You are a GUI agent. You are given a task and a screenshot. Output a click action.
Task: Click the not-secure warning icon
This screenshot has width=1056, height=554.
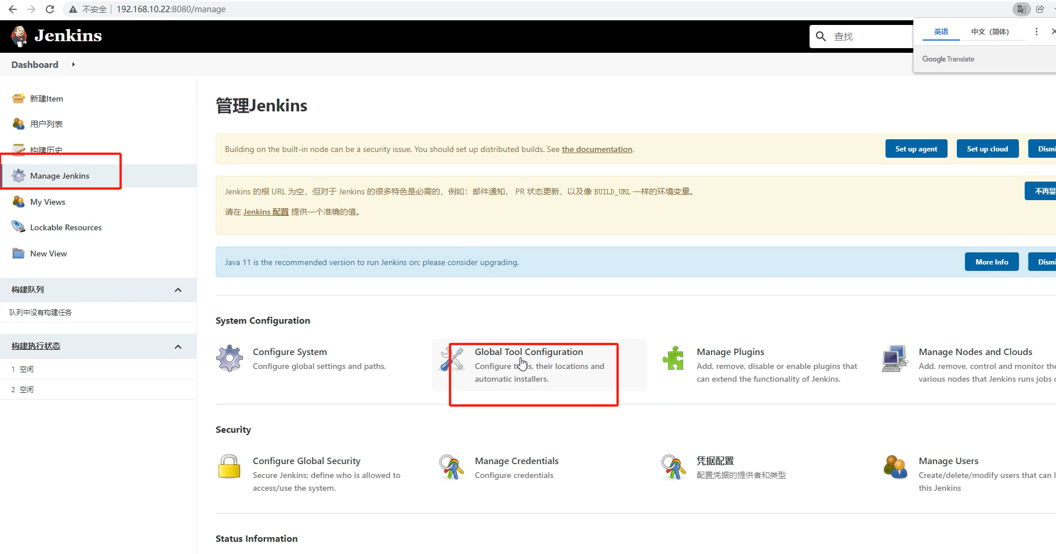tap(73, 9)
